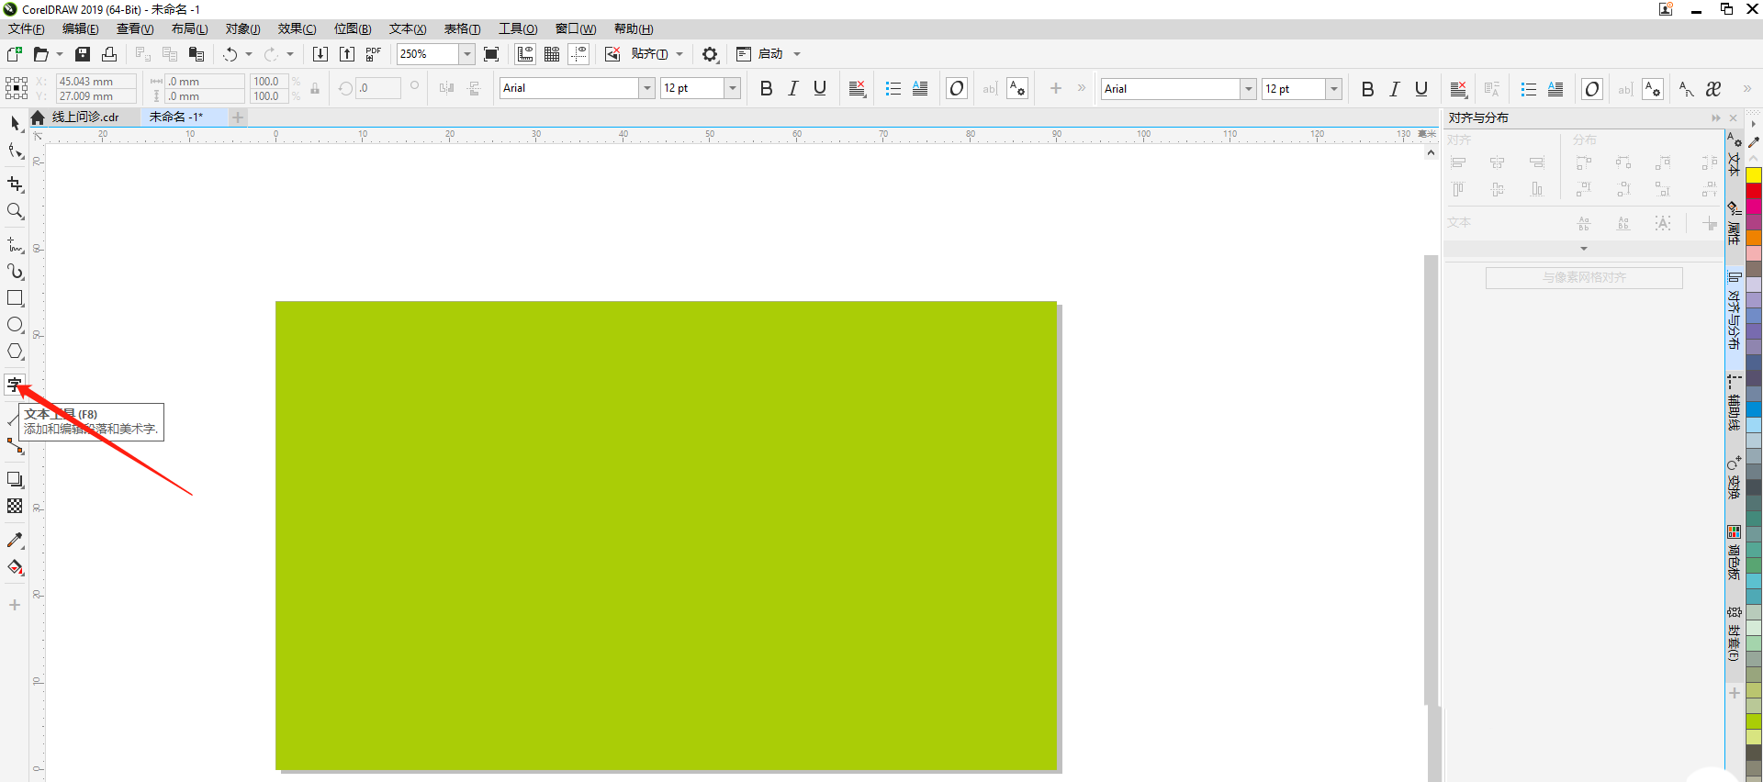Image resolution: width=1763 pixels, height=782 pixels.
Task: Select the Crop tool
Action: click(x=15, y=184)
